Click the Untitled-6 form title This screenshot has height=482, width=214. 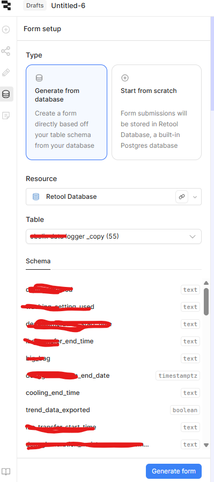coord(68,5)
